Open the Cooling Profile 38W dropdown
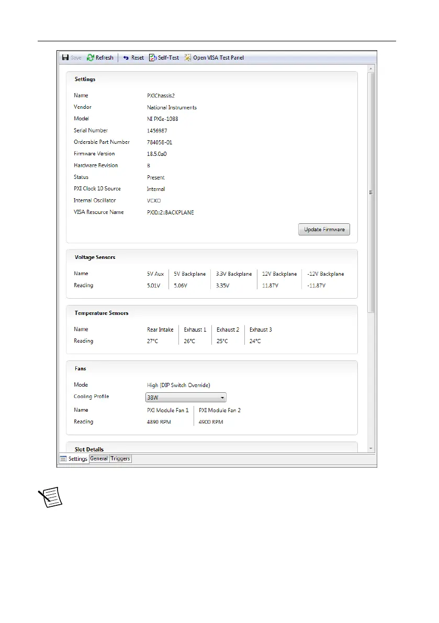Viewport: 439px width, 623px height. pos(186,398)
